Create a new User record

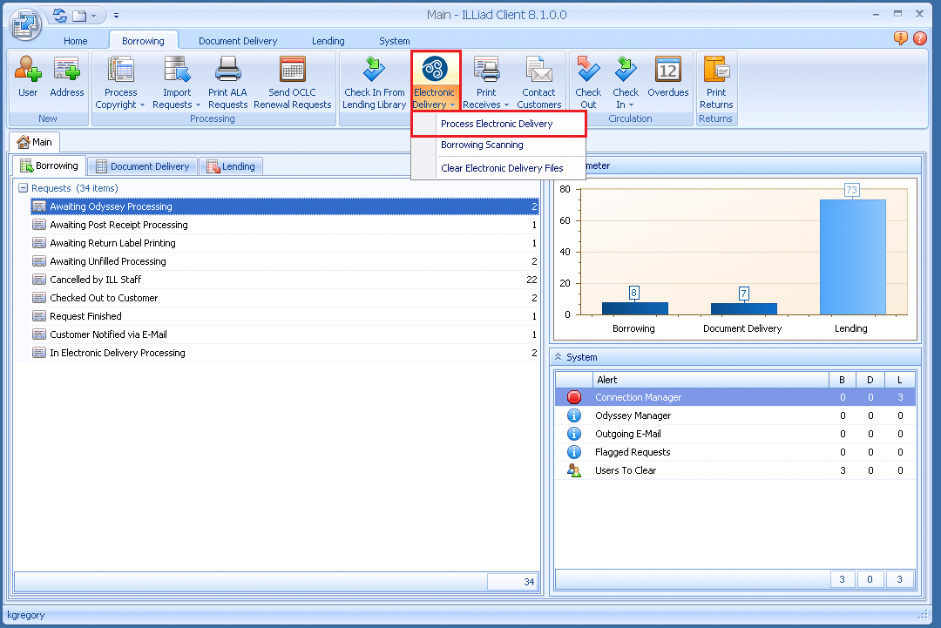point(27,79)
